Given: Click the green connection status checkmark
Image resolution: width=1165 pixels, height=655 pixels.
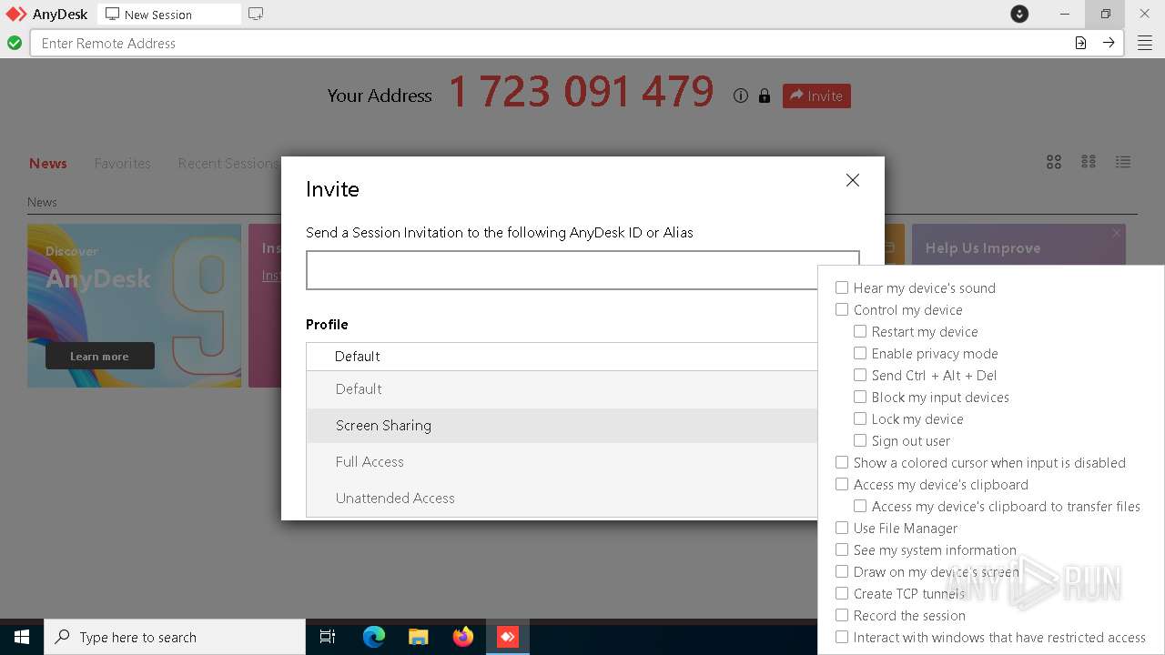Looking at the screenshot, I should click(15, 43).
